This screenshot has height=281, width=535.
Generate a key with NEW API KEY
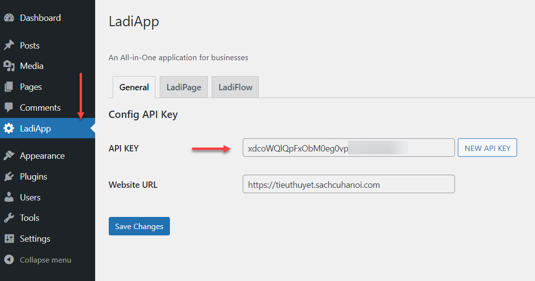[487, 148]
